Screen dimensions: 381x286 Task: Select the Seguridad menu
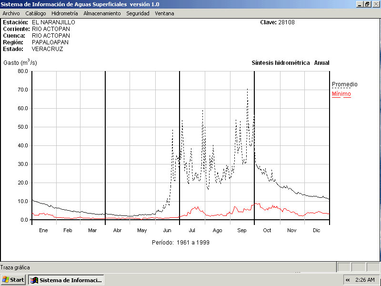[138, 13]
